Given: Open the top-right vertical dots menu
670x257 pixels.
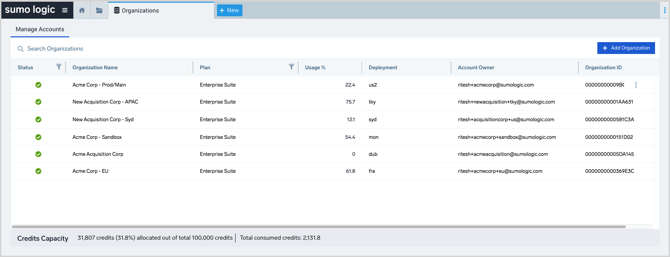Looking at the screenshot, I should (x=665, y=10).
